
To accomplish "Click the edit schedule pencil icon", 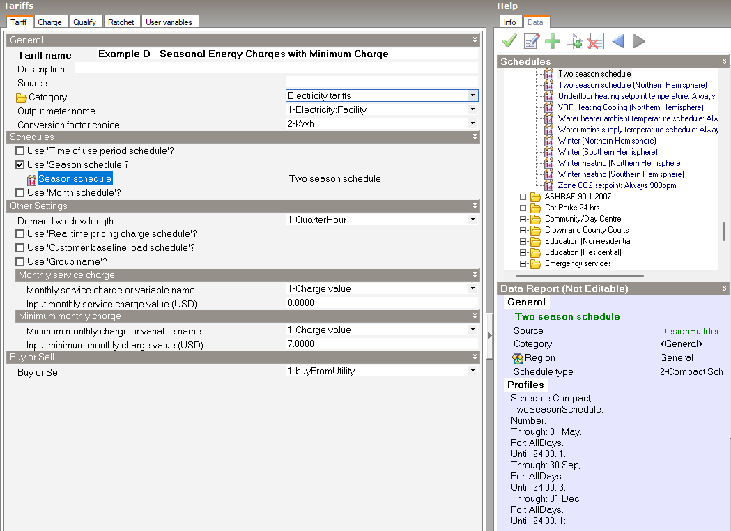I will point(532,42).
